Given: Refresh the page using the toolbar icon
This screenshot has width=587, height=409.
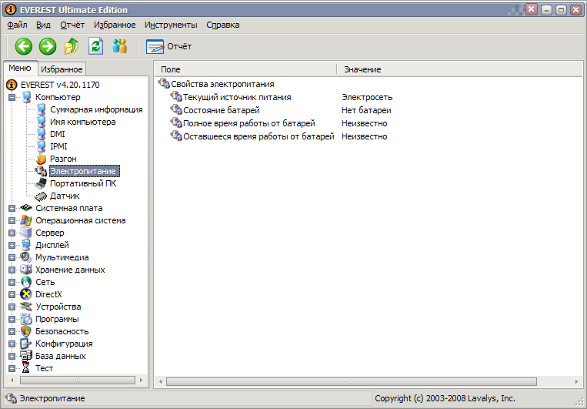Looking at the screenshot, I should (96, 46).
